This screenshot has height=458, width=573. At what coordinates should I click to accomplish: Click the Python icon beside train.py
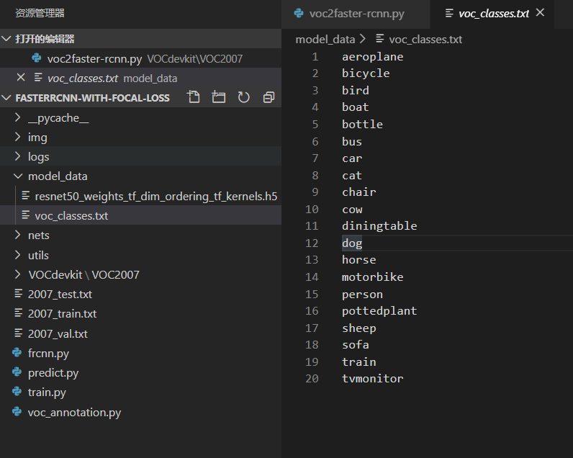(x=17, y=392)
